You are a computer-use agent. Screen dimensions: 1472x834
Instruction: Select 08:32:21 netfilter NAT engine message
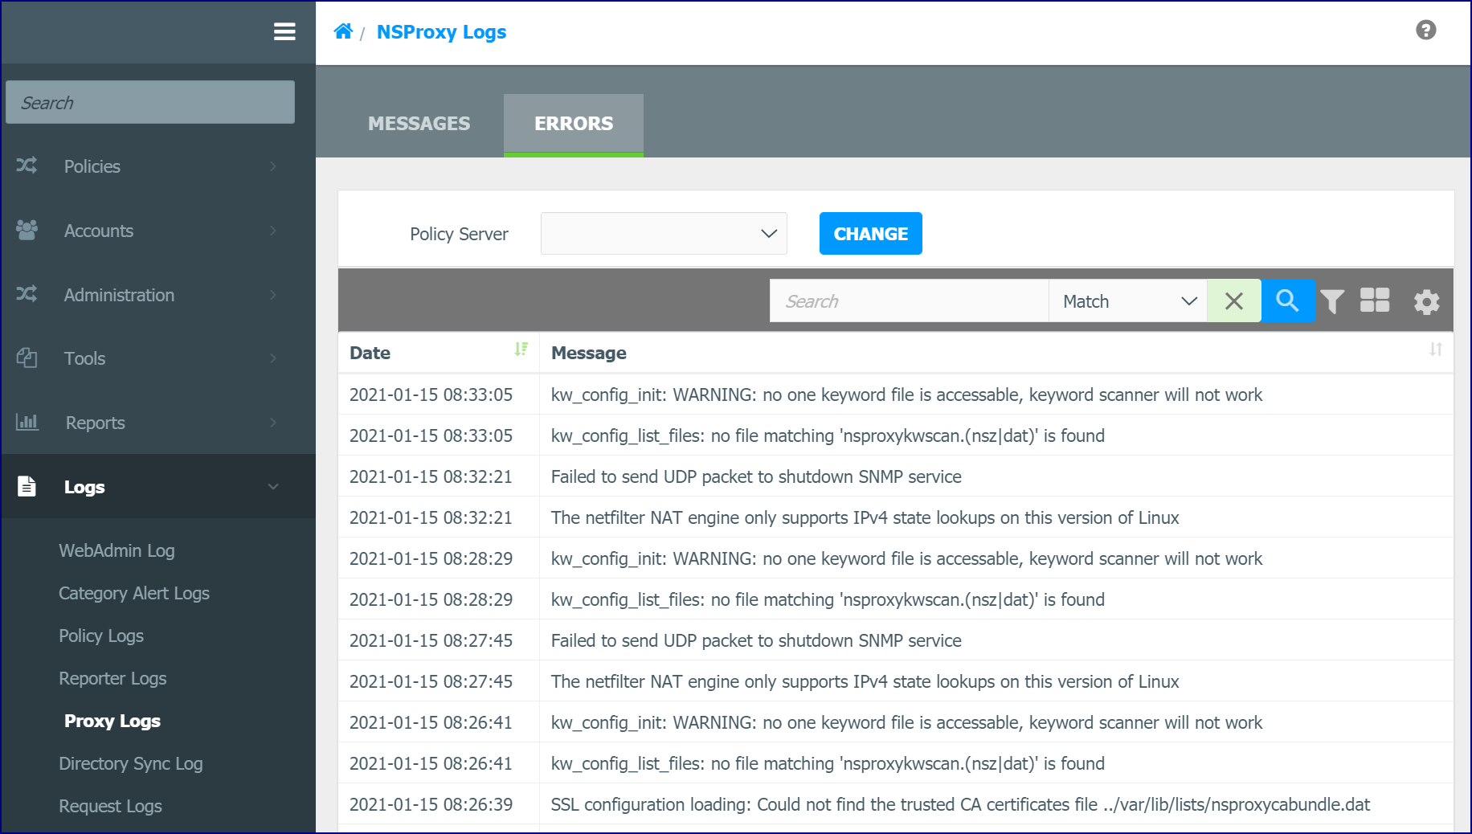point(865,517)
